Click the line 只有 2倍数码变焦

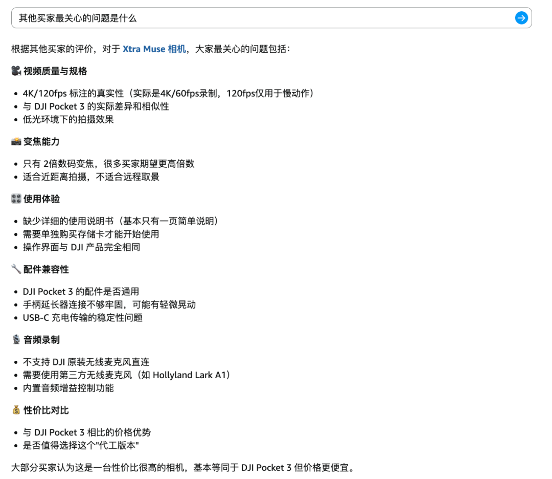[x=109, y=164]
